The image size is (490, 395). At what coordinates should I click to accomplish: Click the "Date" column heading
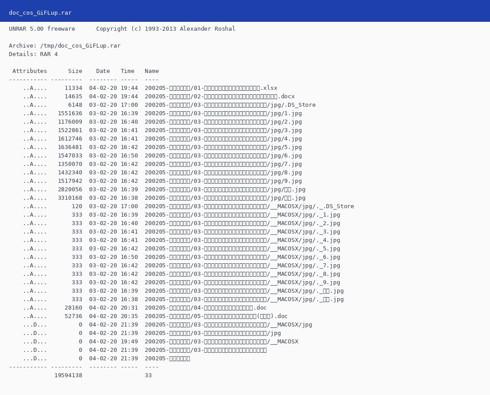coord(103,71)
